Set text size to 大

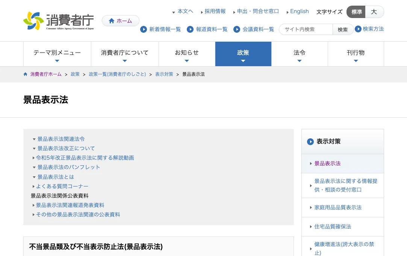point(374,12)
